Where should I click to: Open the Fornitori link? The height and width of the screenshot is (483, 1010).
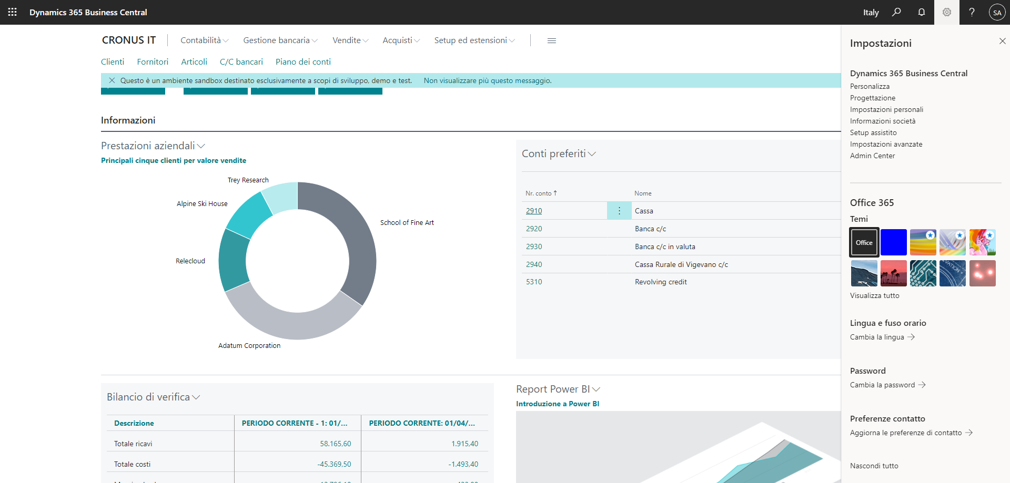point(153,62)
